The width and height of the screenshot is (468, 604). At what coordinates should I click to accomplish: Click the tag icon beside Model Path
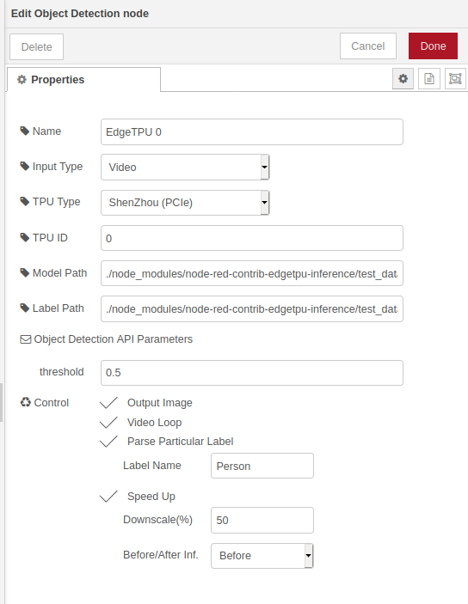(x=25, y=272)
